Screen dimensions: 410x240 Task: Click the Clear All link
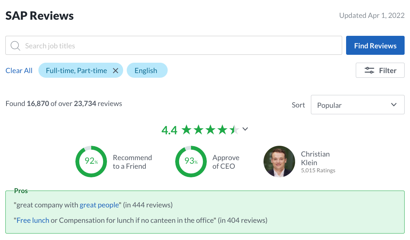[x=19, y=71]
